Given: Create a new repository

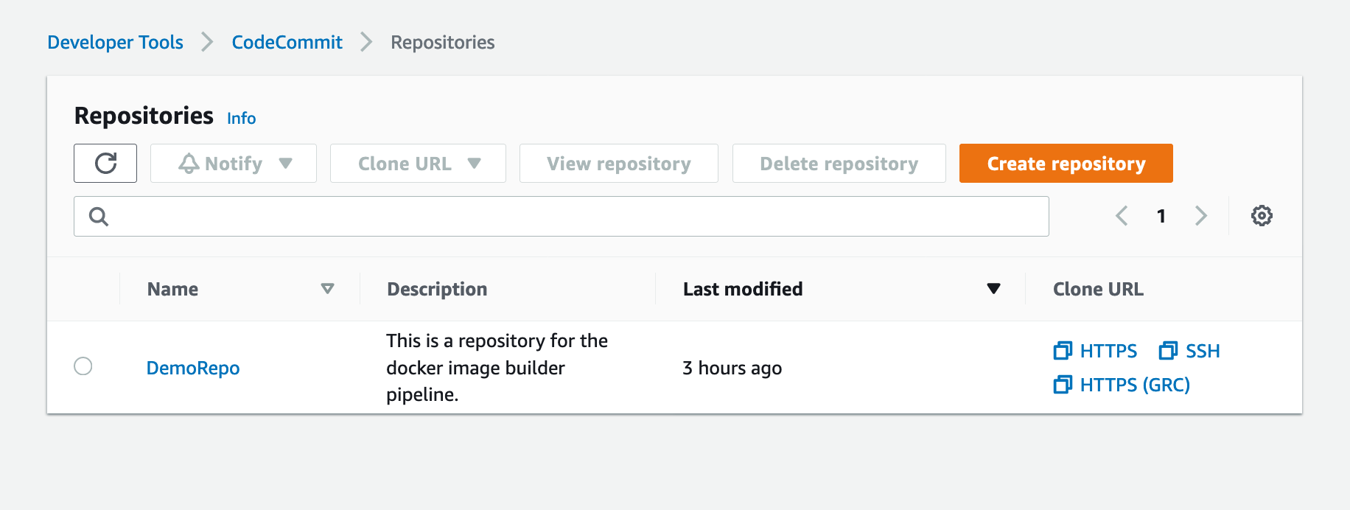Looking at the screenshot, I should click(1065, 163).
